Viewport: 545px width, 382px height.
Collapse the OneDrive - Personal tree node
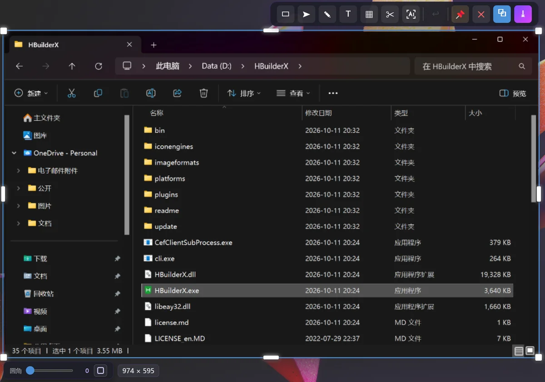[x=14, y=153]
